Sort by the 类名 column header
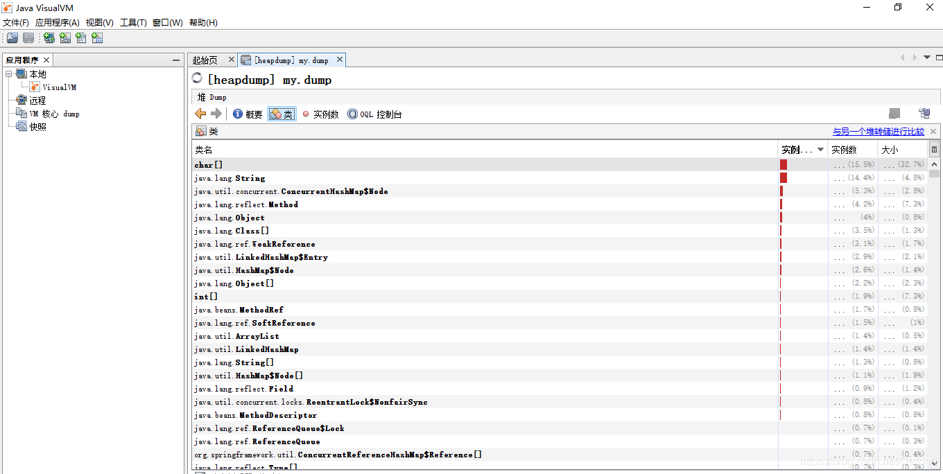Image resolution: width=943 pixels, height=474 pixels. click(485, 150)
